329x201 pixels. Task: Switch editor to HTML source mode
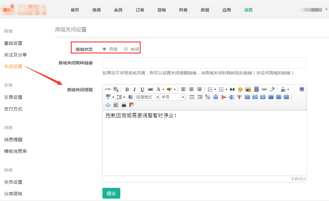(x=108, y=89)
